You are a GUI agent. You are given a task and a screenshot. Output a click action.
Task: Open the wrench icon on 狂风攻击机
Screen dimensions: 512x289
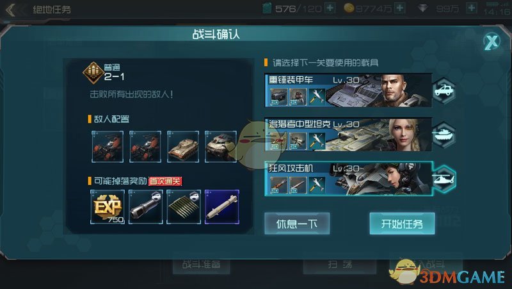[316, 185]
